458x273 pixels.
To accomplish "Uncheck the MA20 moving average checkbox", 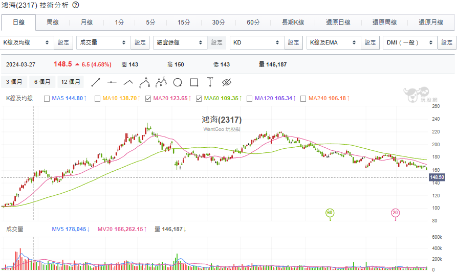I will click(148, 98).
